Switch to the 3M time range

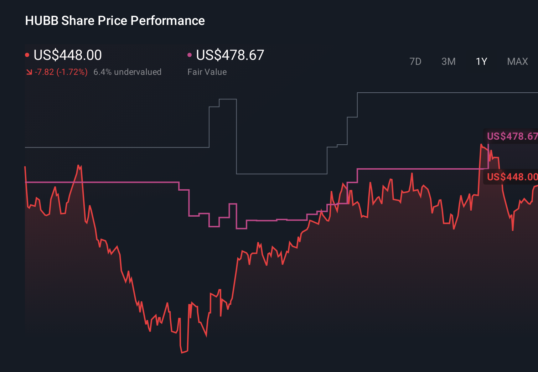click(448, 61)
